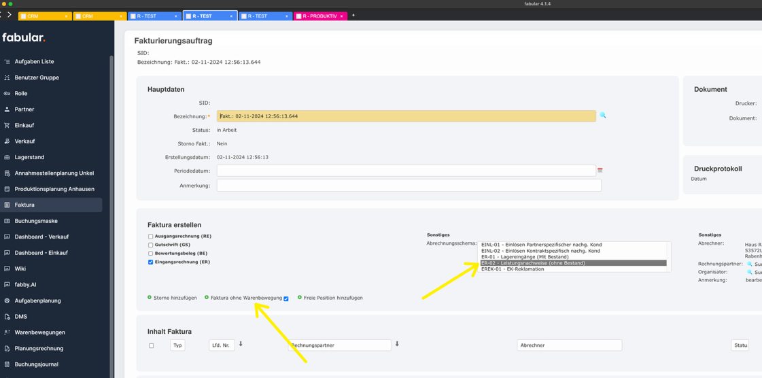Click into the Anmerkung input field
The image size is (762, 378).
(409, 186)
